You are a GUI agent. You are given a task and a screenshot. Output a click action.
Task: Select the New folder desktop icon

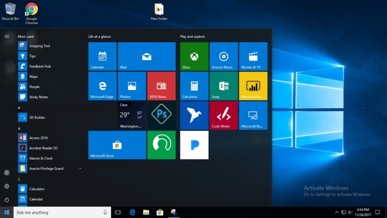point(159,12)
